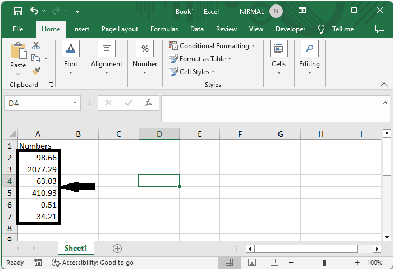Select column D header
This screenshot has width=394, height=271.
(x=159, y=134)
